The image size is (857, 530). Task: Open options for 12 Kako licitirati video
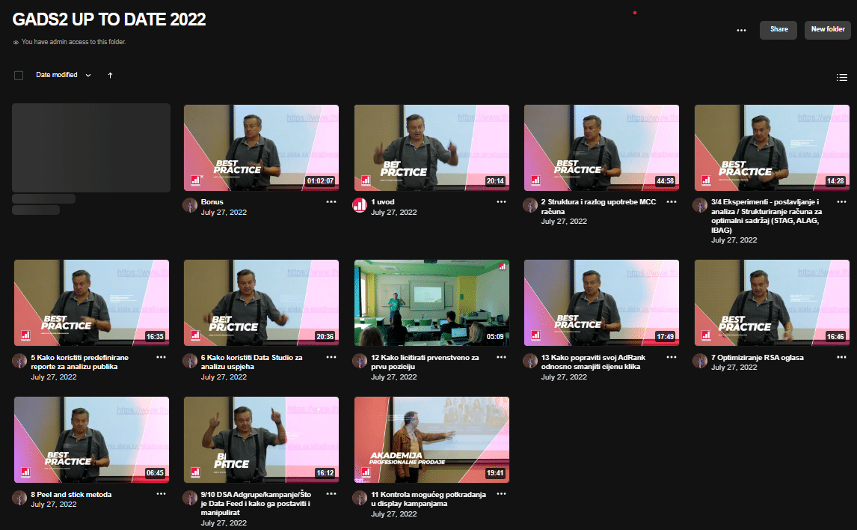point(502,358)
